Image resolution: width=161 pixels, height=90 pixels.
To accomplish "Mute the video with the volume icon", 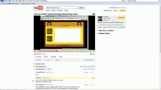I will (83, 51).
